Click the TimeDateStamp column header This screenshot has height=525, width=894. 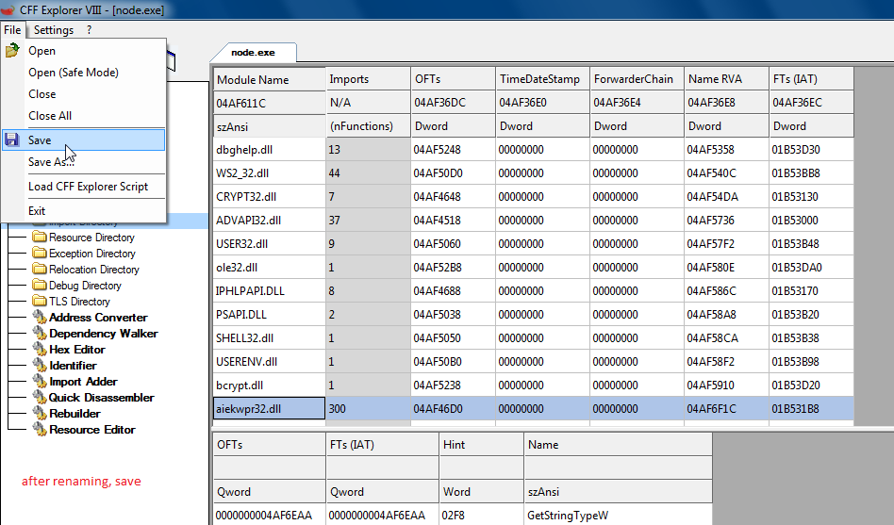pyautogui.click(x=542, y=79)
